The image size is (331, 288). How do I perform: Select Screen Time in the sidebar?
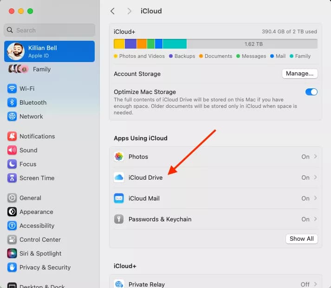click(49, 178)
